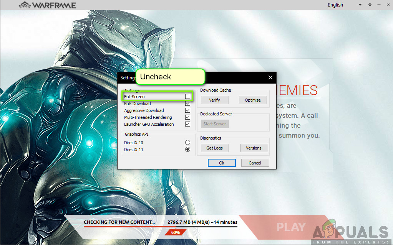Optimize the download cache

point(253,100)
